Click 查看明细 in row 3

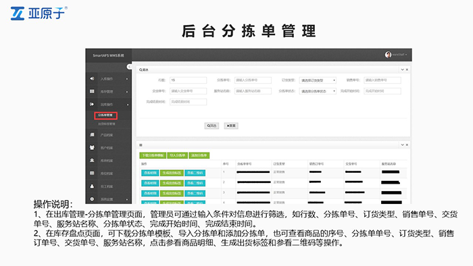[x=150, y=193]
